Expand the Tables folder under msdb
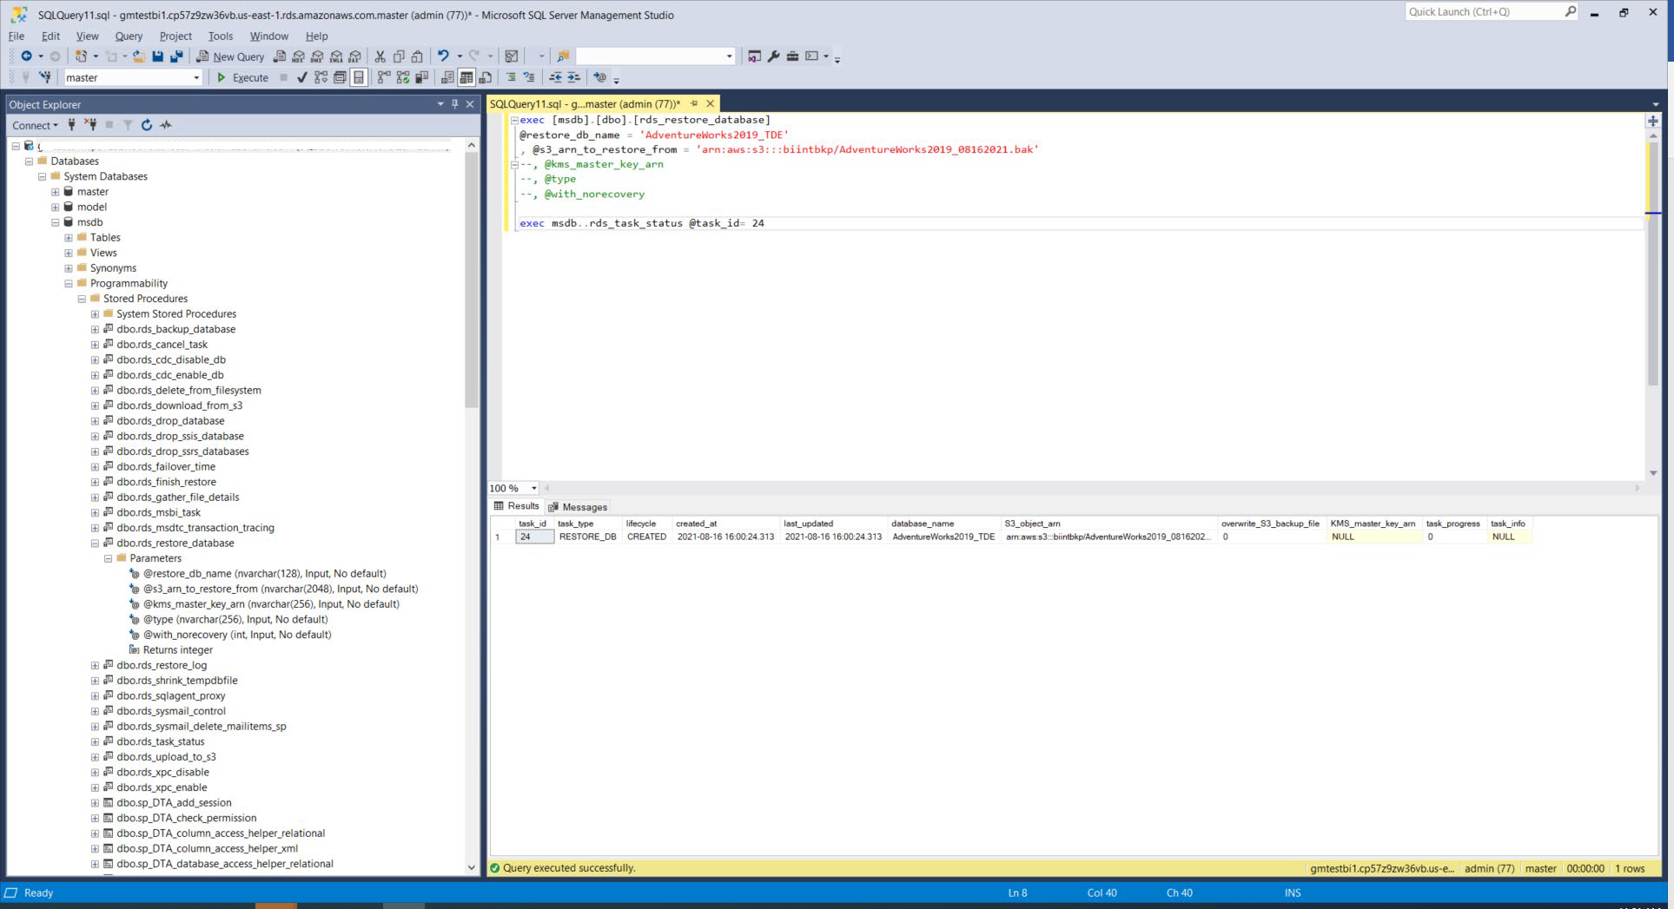The image size is (1674, 909). coord(69,238)
